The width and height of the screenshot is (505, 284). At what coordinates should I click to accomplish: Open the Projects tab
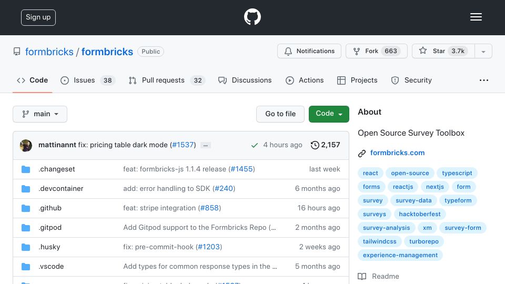[357, 80]
